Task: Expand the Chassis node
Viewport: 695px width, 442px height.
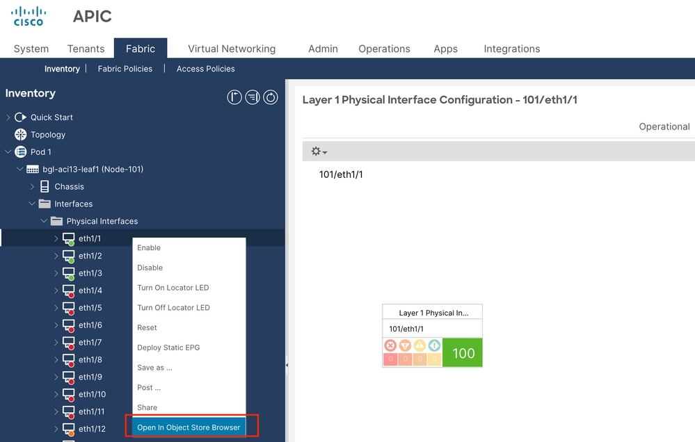Action: click(x=32, y=186)
